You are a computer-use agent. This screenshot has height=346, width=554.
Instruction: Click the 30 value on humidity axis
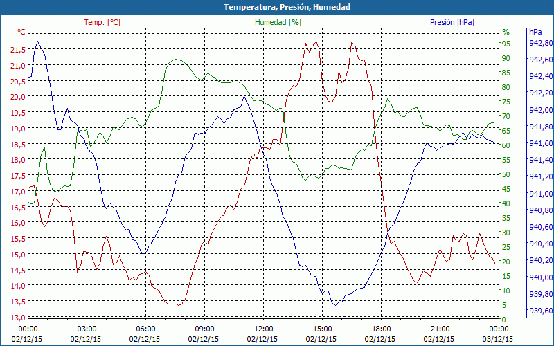point(506,233)
